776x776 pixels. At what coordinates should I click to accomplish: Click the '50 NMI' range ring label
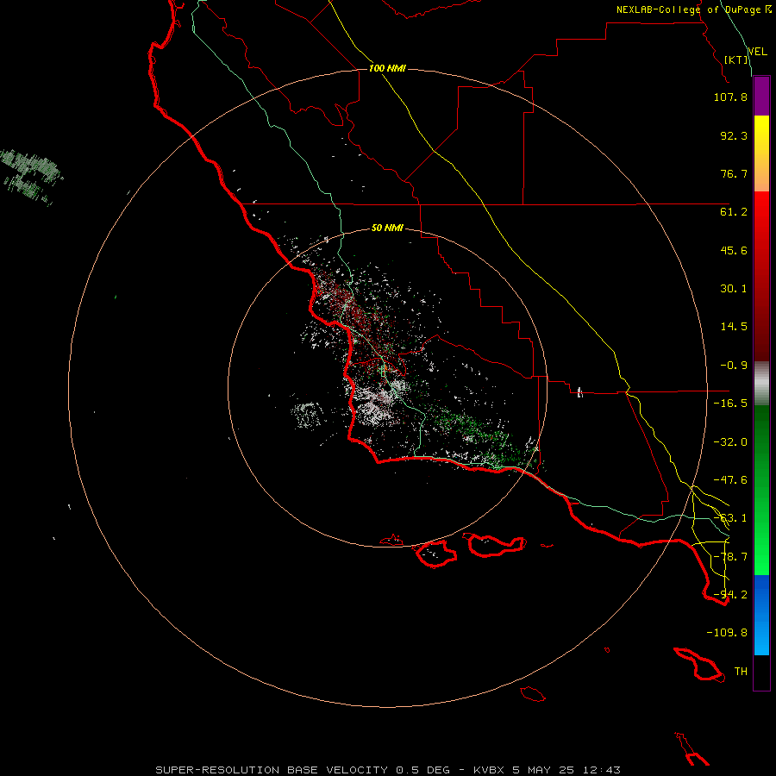(x=387, y=228)
